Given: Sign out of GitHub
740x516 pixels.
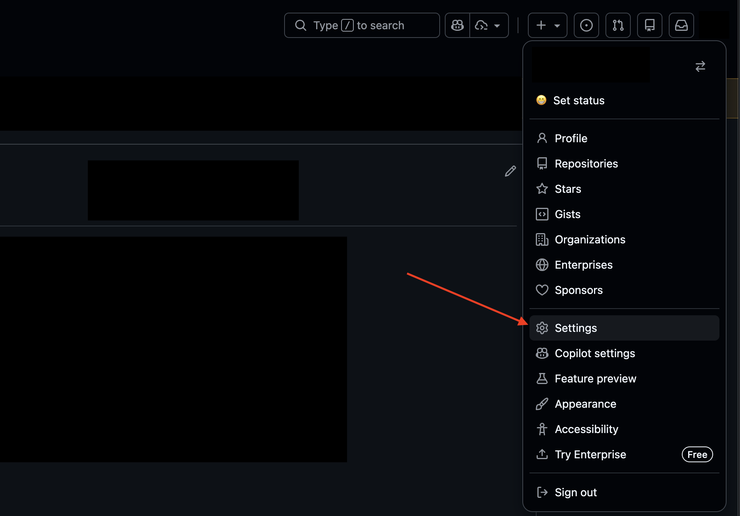Looking at the screenshot, I should [x=576, y=492].
